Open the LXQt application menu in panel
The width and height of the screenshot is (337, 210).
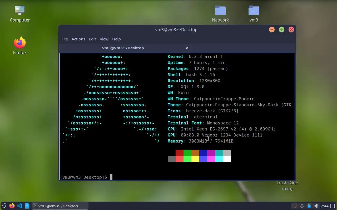pyautogui.click(x=4, y=206)
